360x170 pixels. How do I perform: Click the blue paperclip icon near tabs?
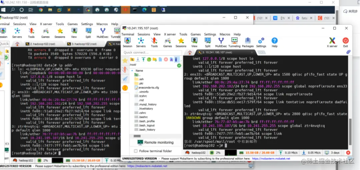(x=348, y=52)
